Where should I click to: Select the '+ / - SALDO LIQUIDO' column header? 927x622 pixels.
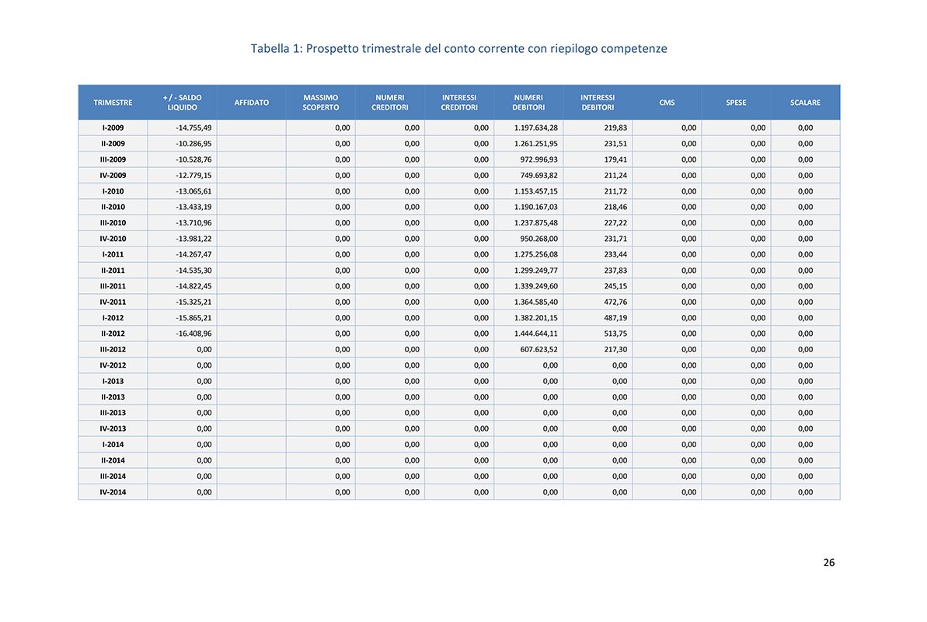point(182,103)
